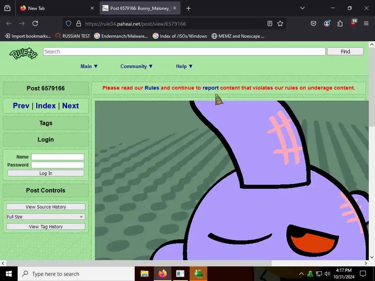Focus the Password login field
This screenshot has height=281, width=375.
click(57, 165)
